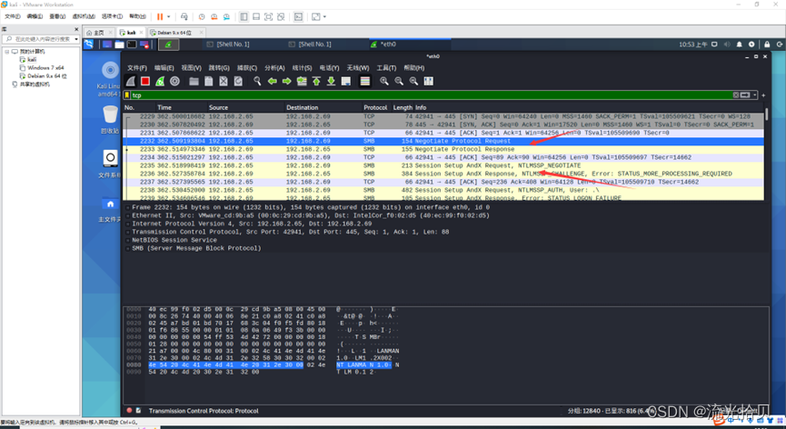Expand the Frame 2232 details row
This screenshot has height=429, width=786.
tap(128, 207)
